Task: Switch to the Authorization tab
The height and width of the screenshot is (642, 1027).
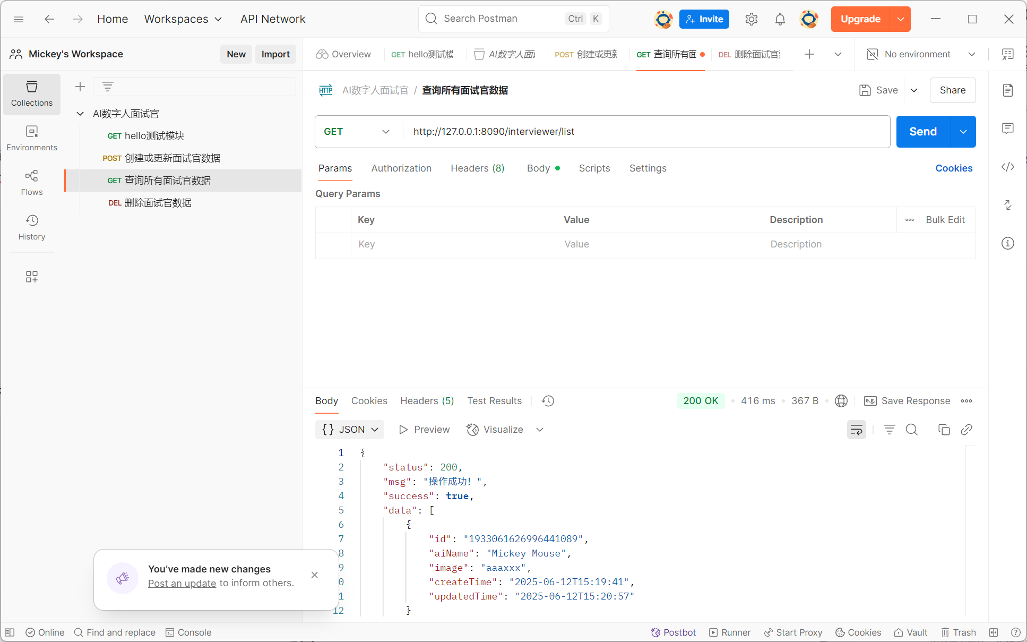Action: pyautogui.click(x=401, y=168)
